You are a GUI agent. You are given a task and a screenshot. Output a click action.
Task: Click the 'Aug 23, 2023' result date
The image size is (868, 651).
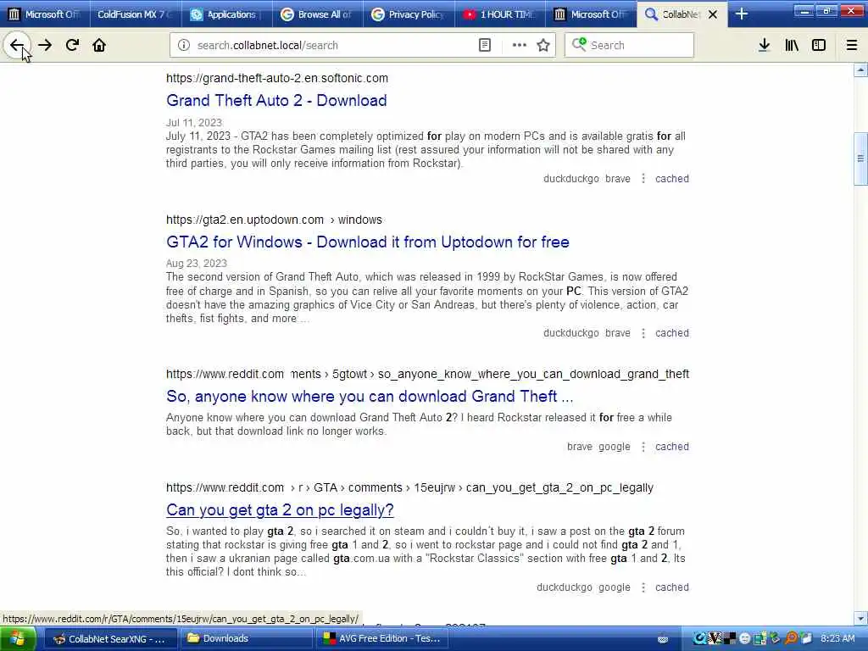[x=197, y=264]
